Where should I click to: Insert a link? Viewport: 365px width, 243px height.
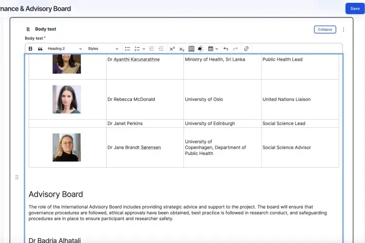[x=246, y=49]
